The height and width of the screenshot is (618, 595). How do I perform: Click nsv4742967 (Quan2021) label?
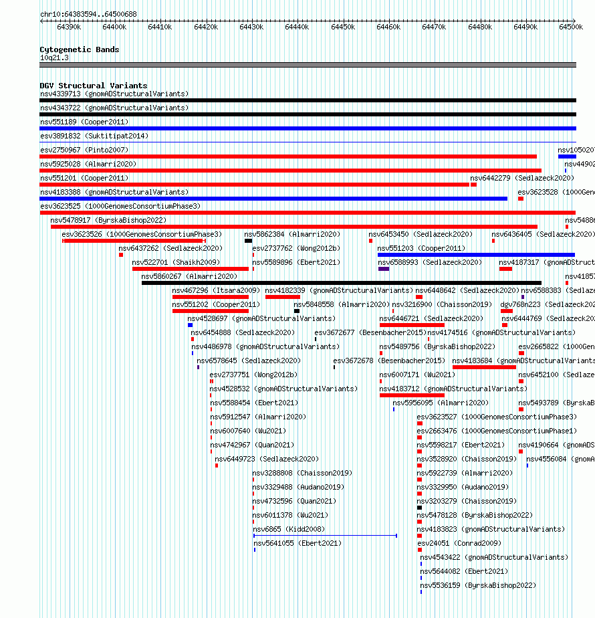coord(252,445)
